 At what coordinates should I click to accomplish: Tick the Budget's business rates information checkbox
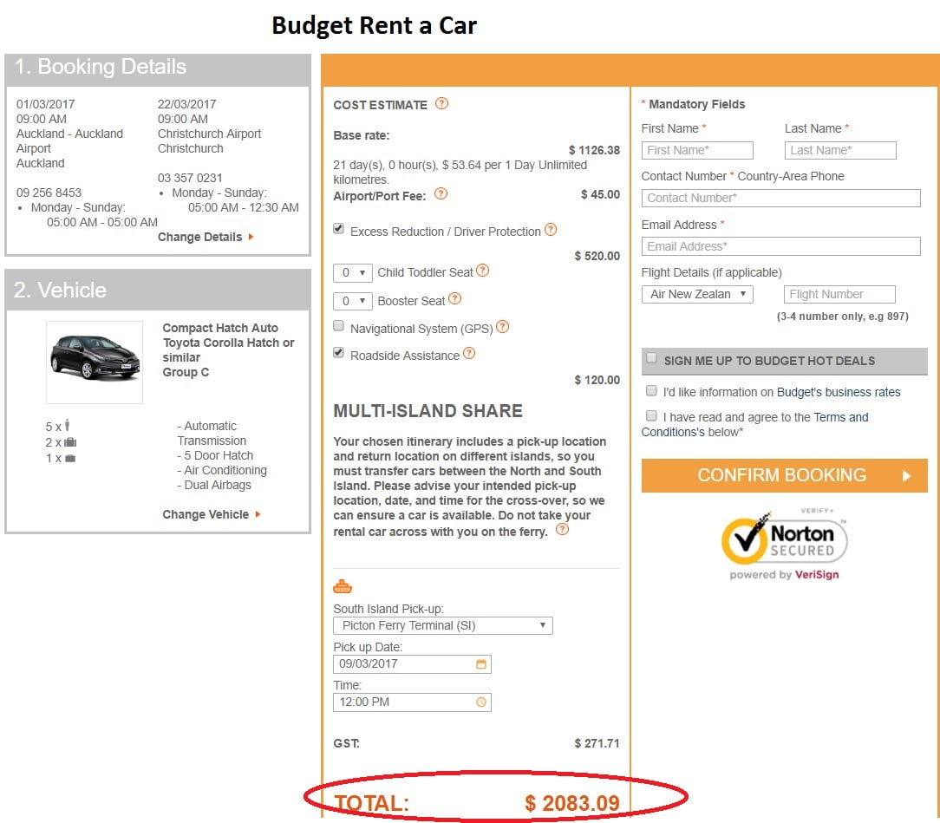coord(651,391)
